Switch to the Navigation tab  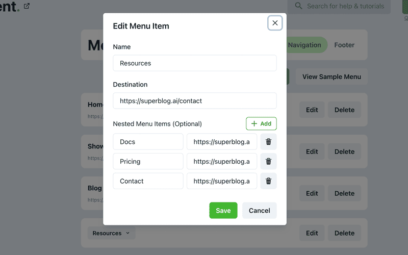[x=304, y=45]
